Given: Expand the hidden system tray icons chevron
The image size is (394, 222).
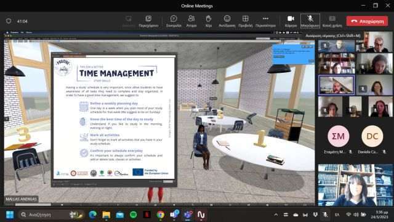Looking at the screenshot, I should 276,215.
